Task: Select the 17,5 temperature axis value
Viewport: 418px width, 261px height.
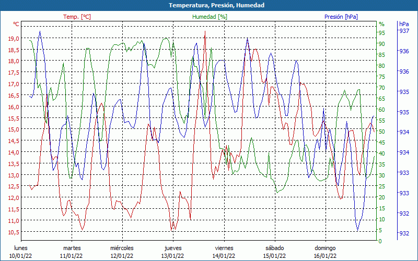Action: pyautogui.click(x=14, y=73)
